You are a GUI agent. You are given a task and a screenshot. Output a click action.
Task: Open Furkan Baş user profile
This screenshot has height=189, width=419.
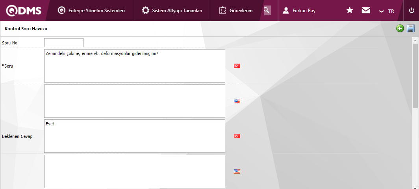tap(299, 11)
